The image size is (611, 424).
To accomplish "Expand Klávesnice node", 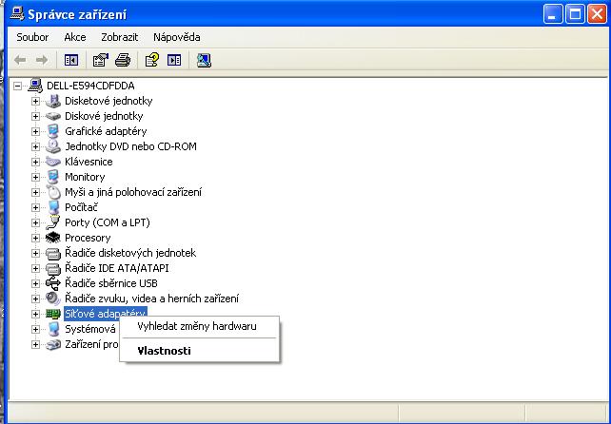I will click(35, 162).
